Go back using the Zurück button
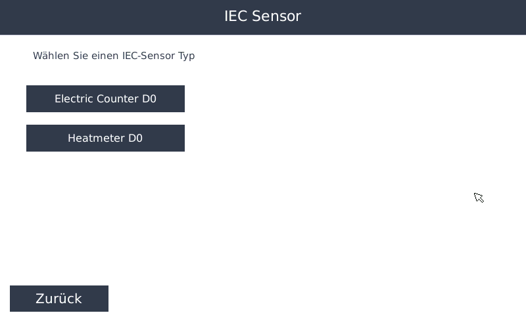526x315 pixels. tap(59, 299)
